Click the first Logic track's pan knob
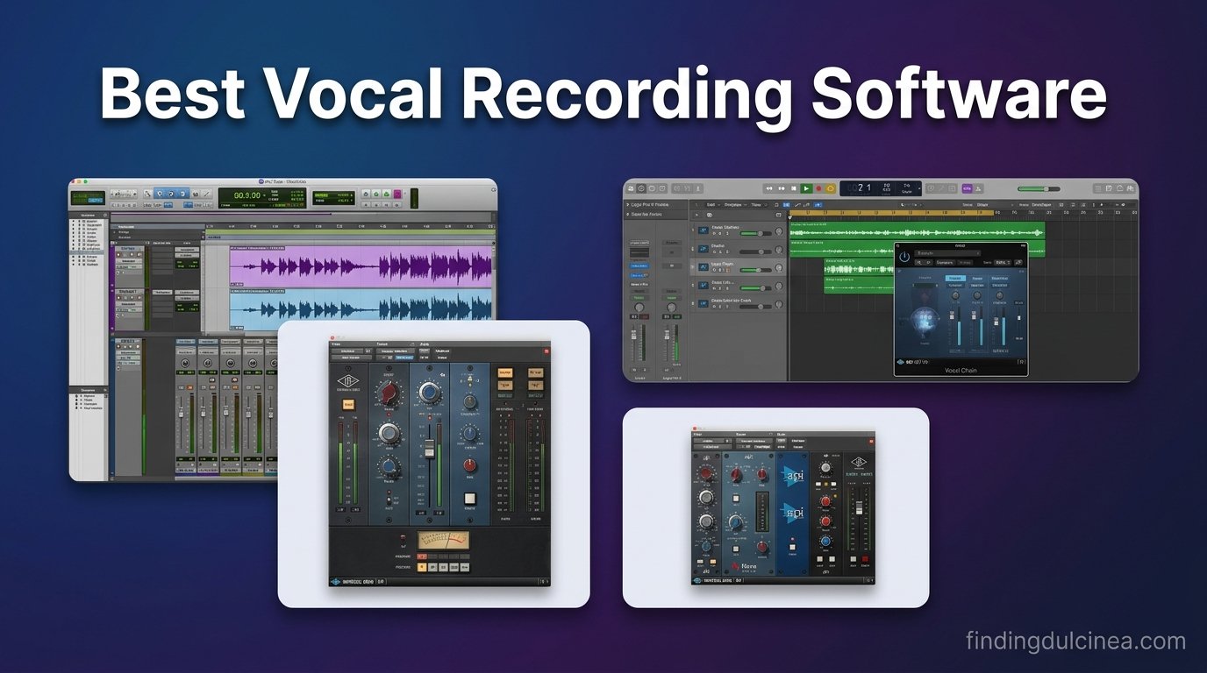Image resolution: width=1207 pixels, height=673 pixels. 779,233
